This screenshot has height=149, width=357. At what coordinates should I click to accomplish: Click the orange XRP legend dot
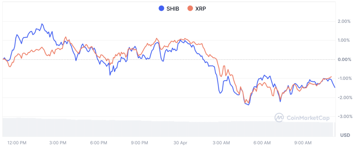tap(190, 8)
